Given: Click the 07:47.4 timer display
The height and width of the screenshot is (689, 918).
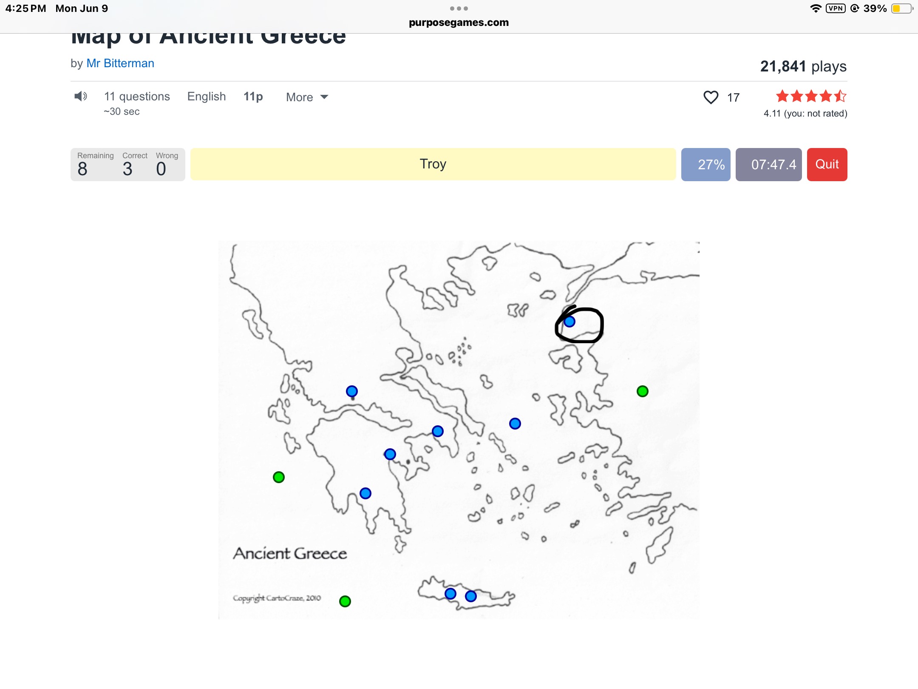Looking at the screenshot, I should [768, 165].
